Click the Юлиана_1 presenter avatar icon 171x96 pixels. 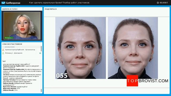pyautogui.click(x=3, y=53)
